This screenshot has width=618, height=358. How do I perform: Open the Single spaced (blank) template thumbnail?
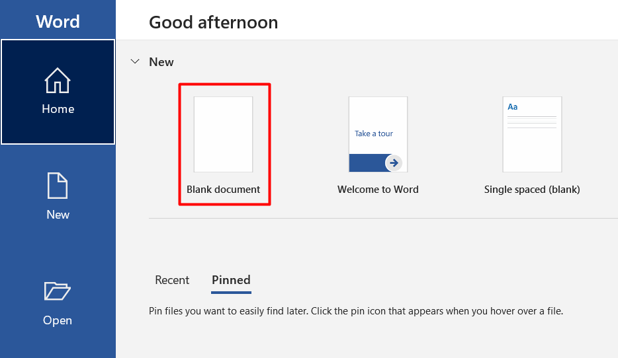click(x=532, y=134)
